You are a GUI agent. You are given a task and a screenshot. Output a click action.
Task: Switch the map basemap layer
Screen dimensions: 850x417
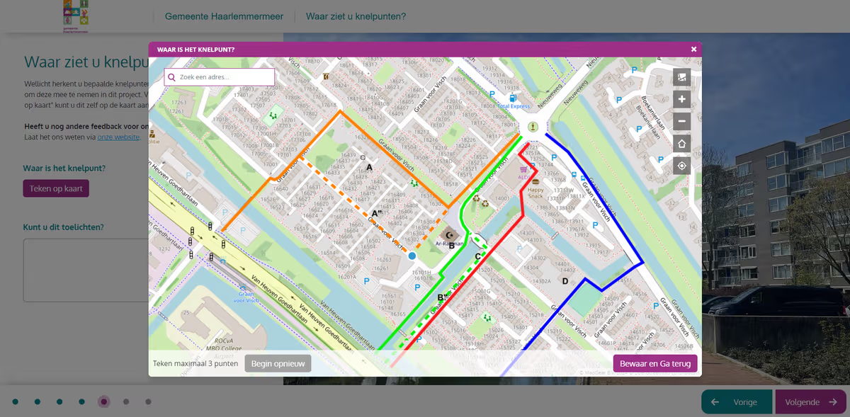(681, 77)
